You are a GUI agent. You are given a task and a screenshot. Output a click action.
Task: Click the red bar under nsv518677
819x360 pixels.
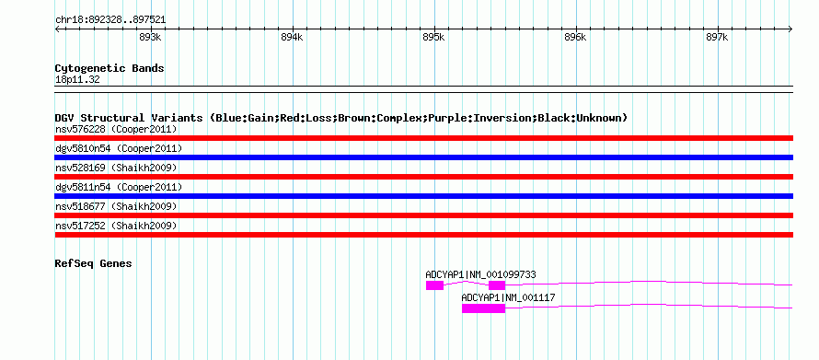click(424, 215)
